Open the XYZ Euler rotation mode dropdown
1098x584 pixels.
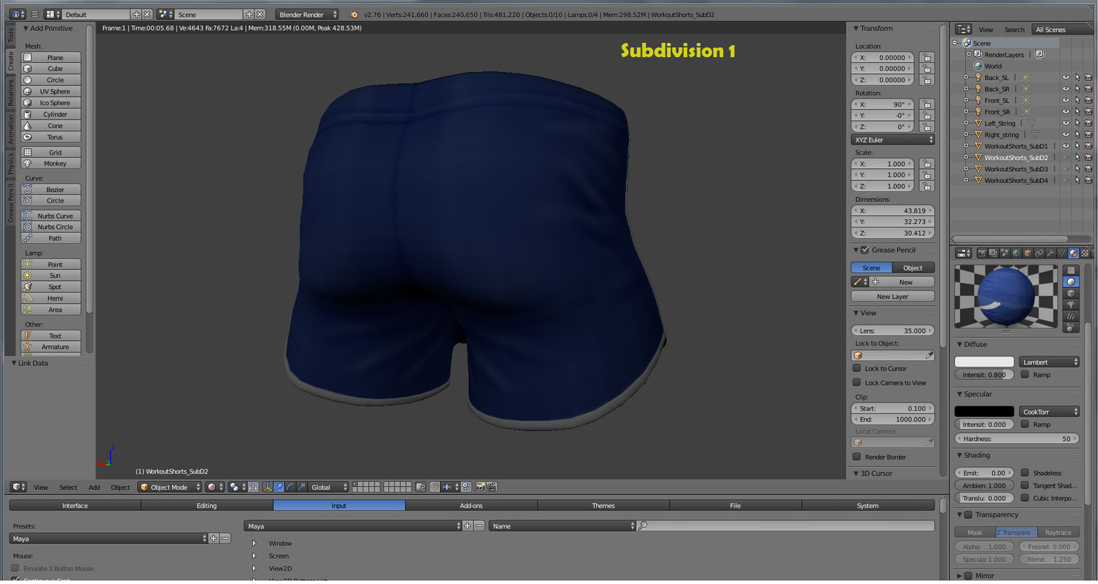pos(892,139)
